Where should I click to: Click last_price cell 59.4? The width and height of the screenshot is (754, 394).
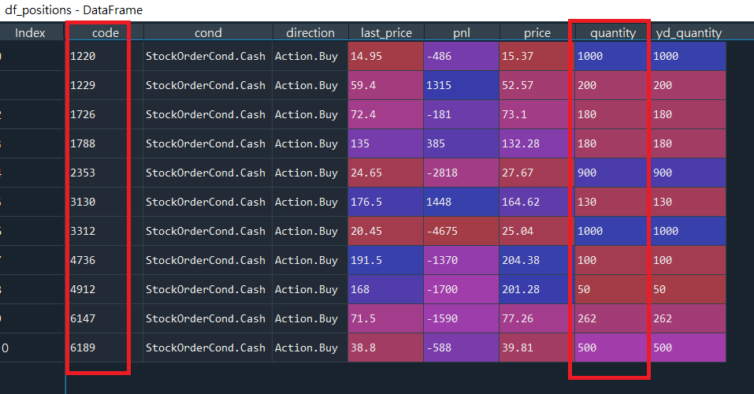(x=385, y=85)
